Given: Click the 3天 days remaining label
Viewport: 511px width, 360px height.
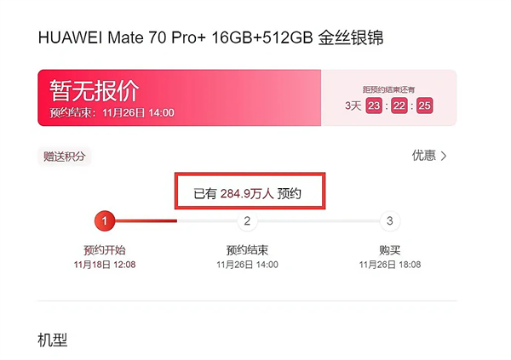Looking at the screenshot, I should click(353, 106).
